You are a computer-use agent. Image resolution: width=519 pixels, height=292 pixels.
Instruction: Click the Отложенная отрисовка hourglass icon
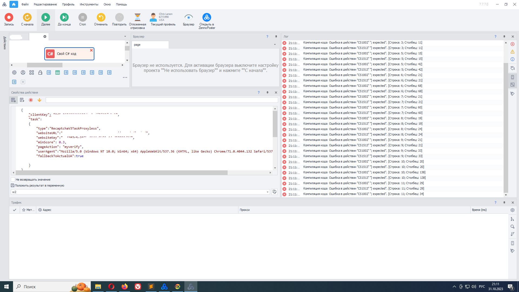tap(137, 18)
